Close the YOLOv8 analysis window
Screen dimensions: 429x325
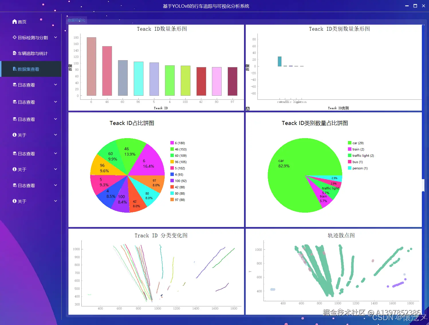point(424,6)
